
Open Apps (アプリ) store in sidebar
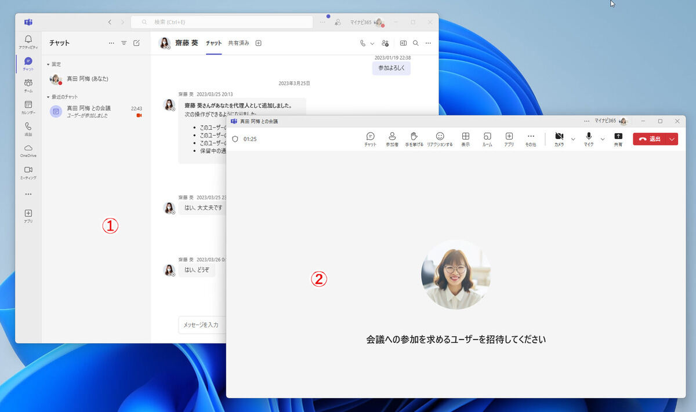coord(28,216)
